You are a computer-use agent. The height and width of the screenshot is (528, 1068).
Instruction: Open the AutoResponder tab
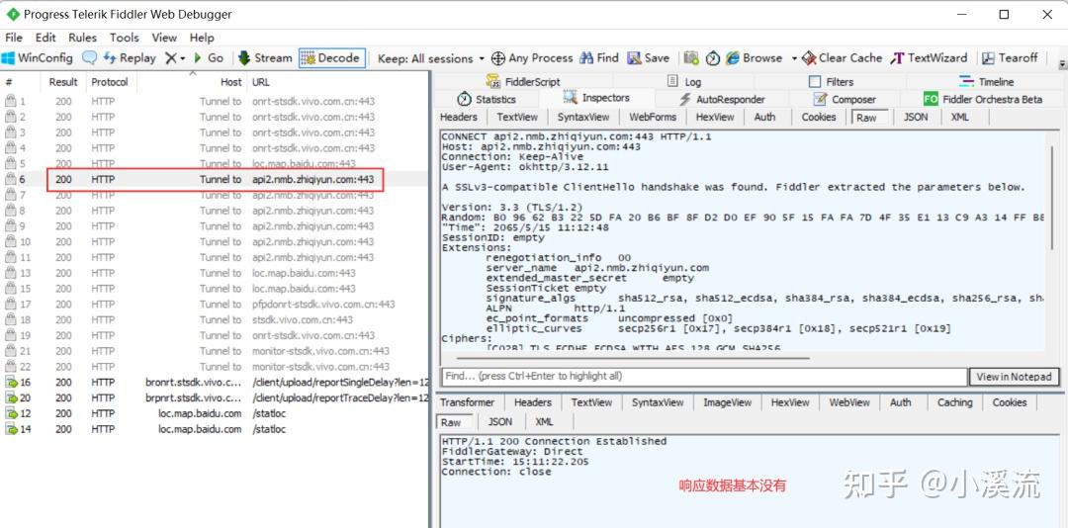point(721,99)
